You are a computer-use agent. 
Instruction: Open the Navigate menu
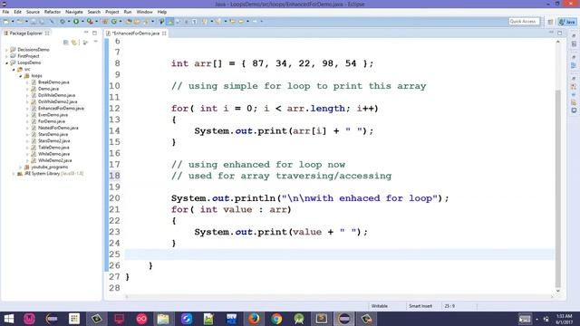point(74,12)
